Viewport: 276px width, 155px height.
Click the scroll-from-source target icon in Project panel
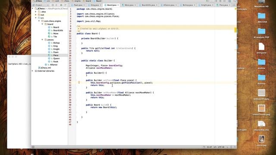(53, 5)
